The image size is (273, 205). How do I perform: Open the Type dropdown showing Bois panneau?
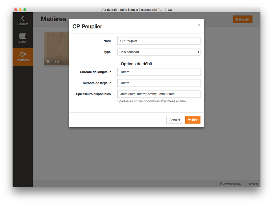coord(159,52)
